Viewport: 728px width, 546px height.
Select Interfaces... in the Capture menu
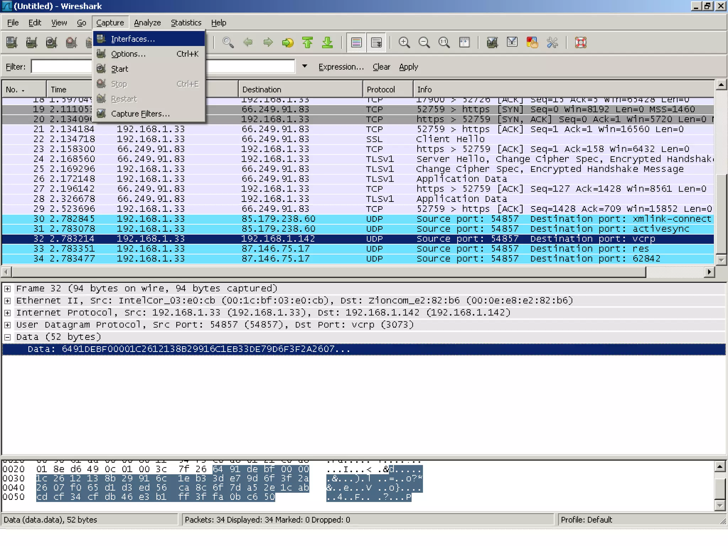(x=133, y=39)
